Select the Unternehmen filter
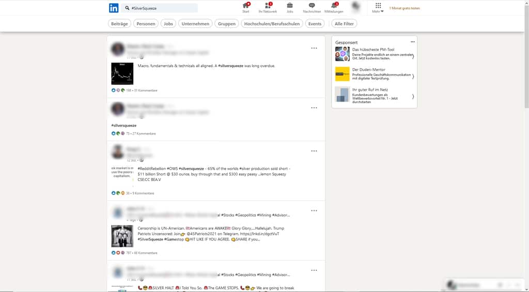The height and width of the screenshot is (292, 529). [x=195, y=24]
